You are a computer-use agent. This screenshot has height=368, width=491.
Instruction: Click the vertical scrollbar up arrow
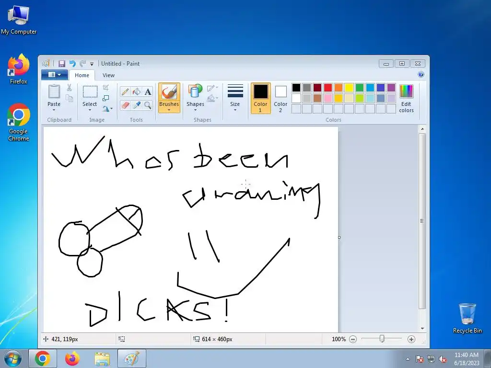tap(422, 129)
